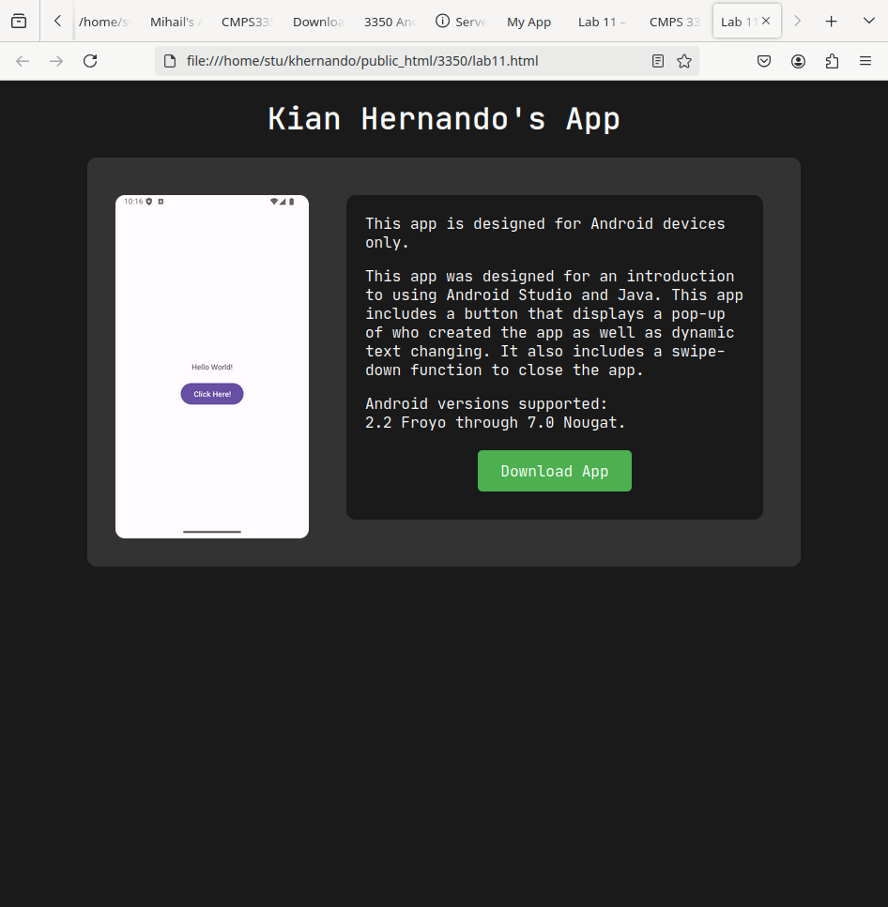Close the active Lab 11 tab

(x=766, y=21)
